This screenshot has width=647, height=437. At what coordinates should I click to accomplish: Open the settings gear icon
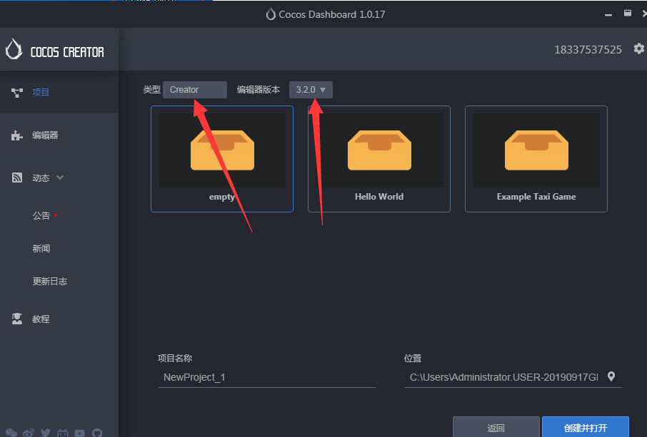coord(638,48)
